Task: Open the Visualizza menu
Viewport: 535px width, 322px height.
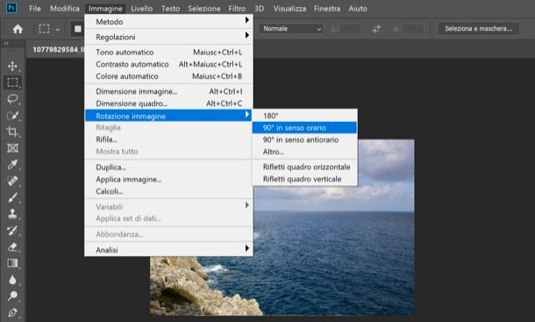Action: click(289, 9)
